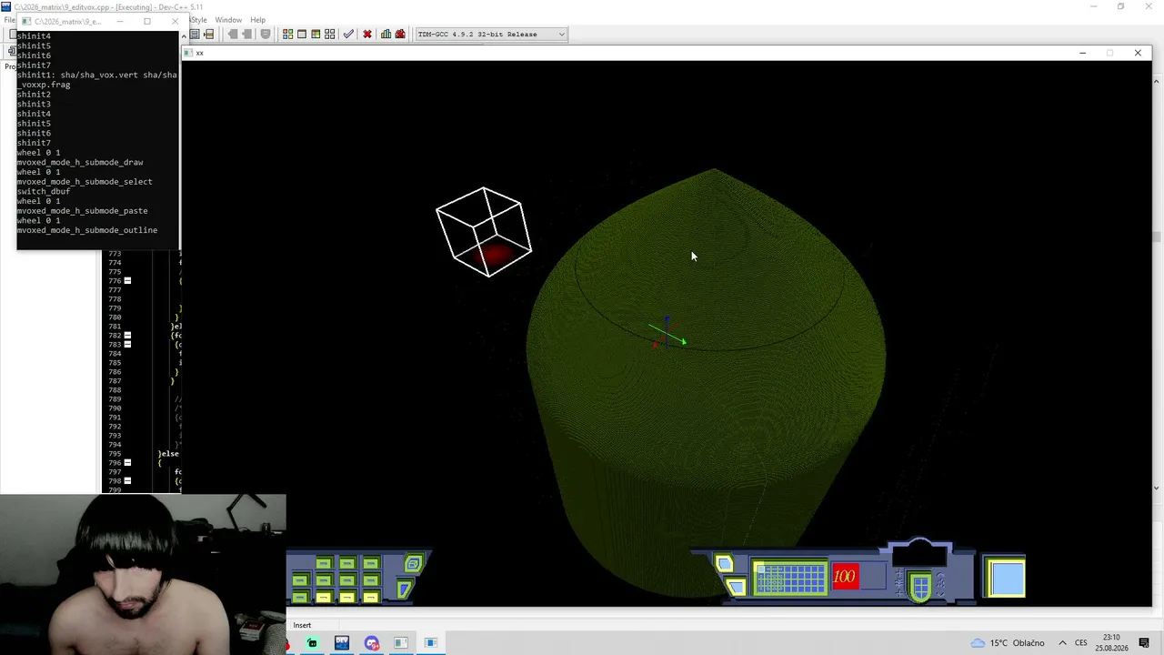
Task: Select the light blue color swatch
Action: [x=1007, y=579]
